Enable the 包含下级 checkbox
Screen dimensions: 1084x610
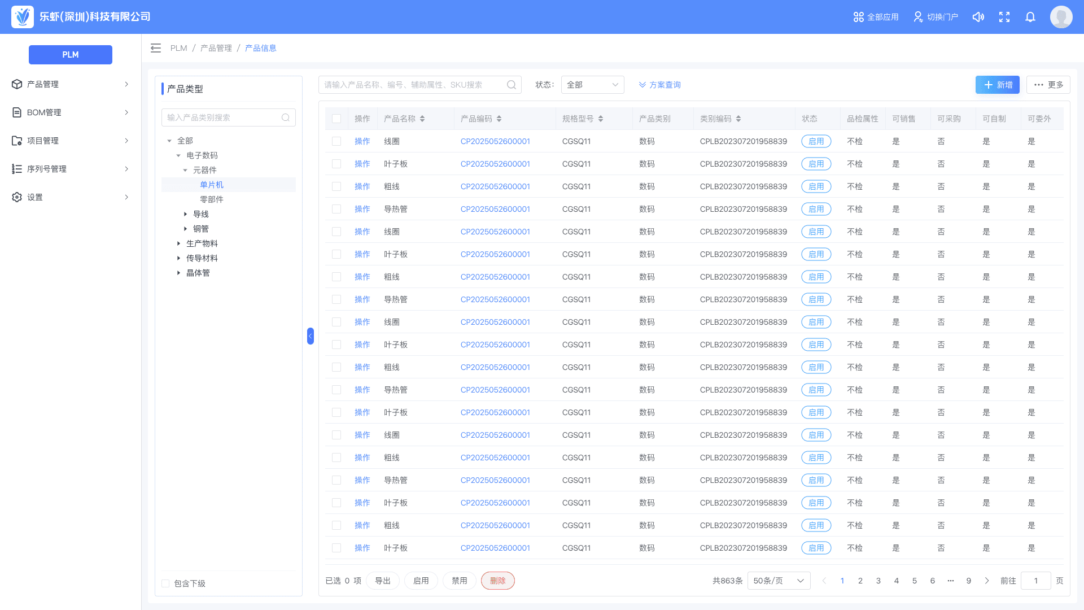(165, 583)
